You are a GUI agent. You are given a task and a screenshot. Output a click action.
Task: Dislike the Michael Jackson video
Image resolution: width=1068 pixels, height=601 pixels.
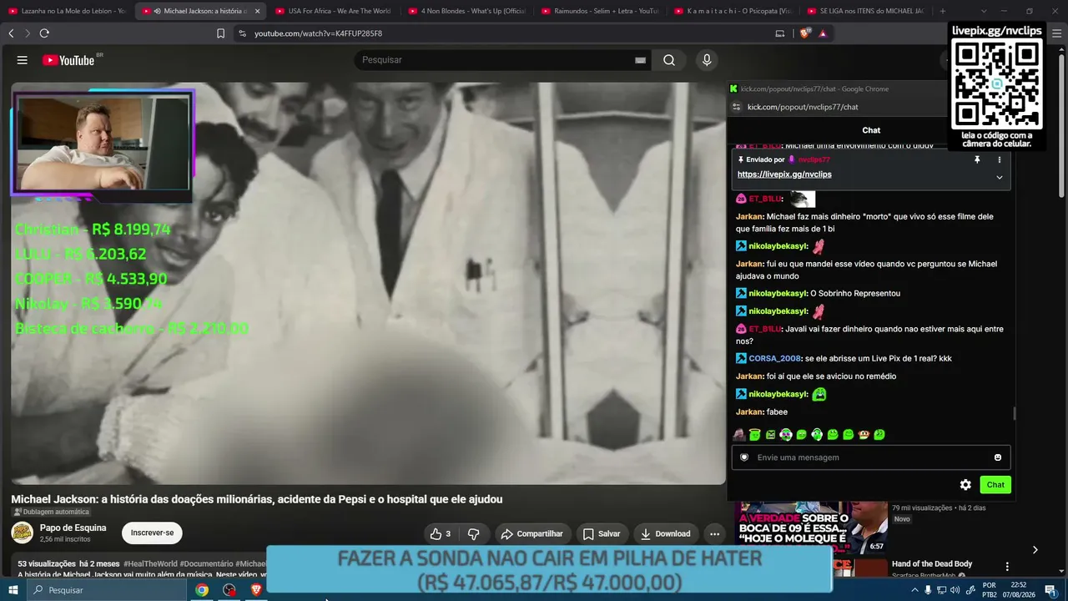pos(474,533)
